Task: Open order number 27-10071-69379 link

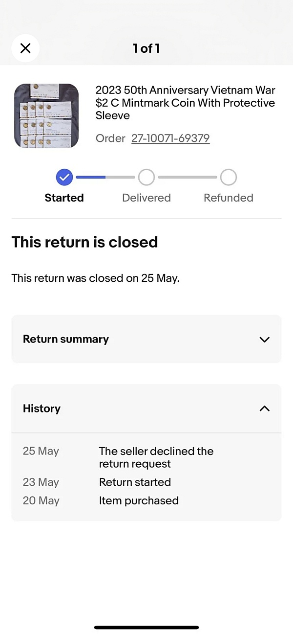Action: (170, 138)
